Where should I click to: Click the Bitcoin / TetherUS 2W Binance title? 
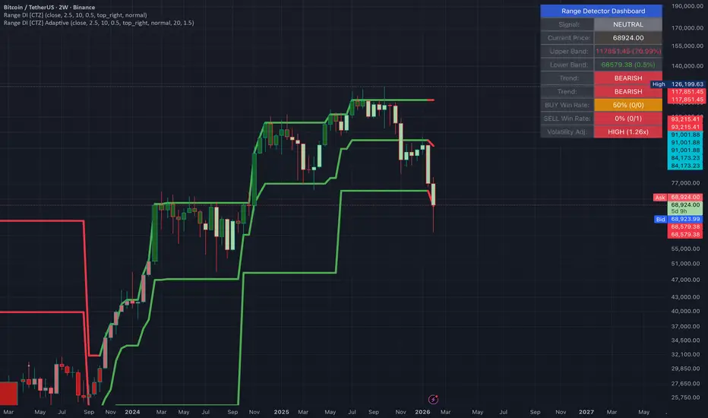49,8
